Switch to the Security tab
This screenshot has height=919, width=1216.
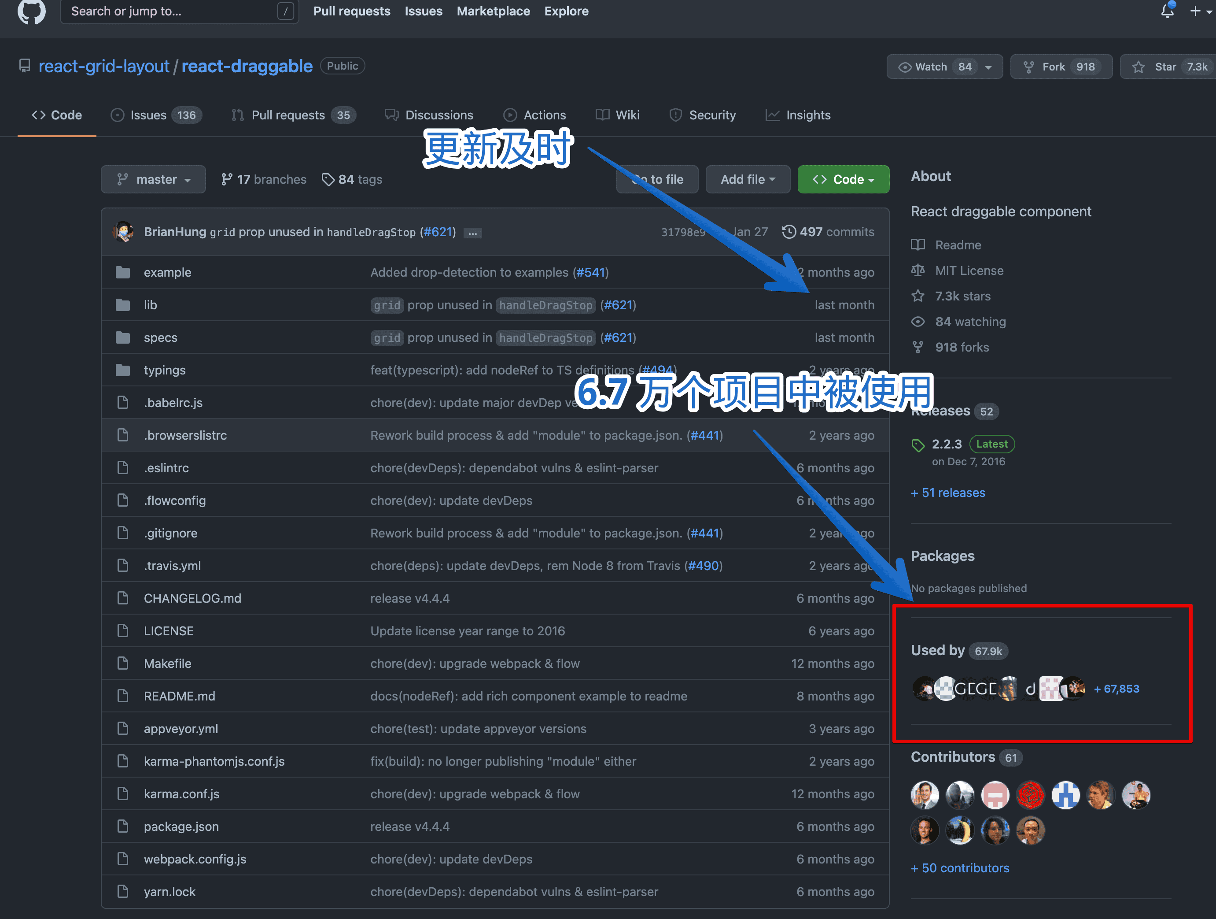coord(702,115)
